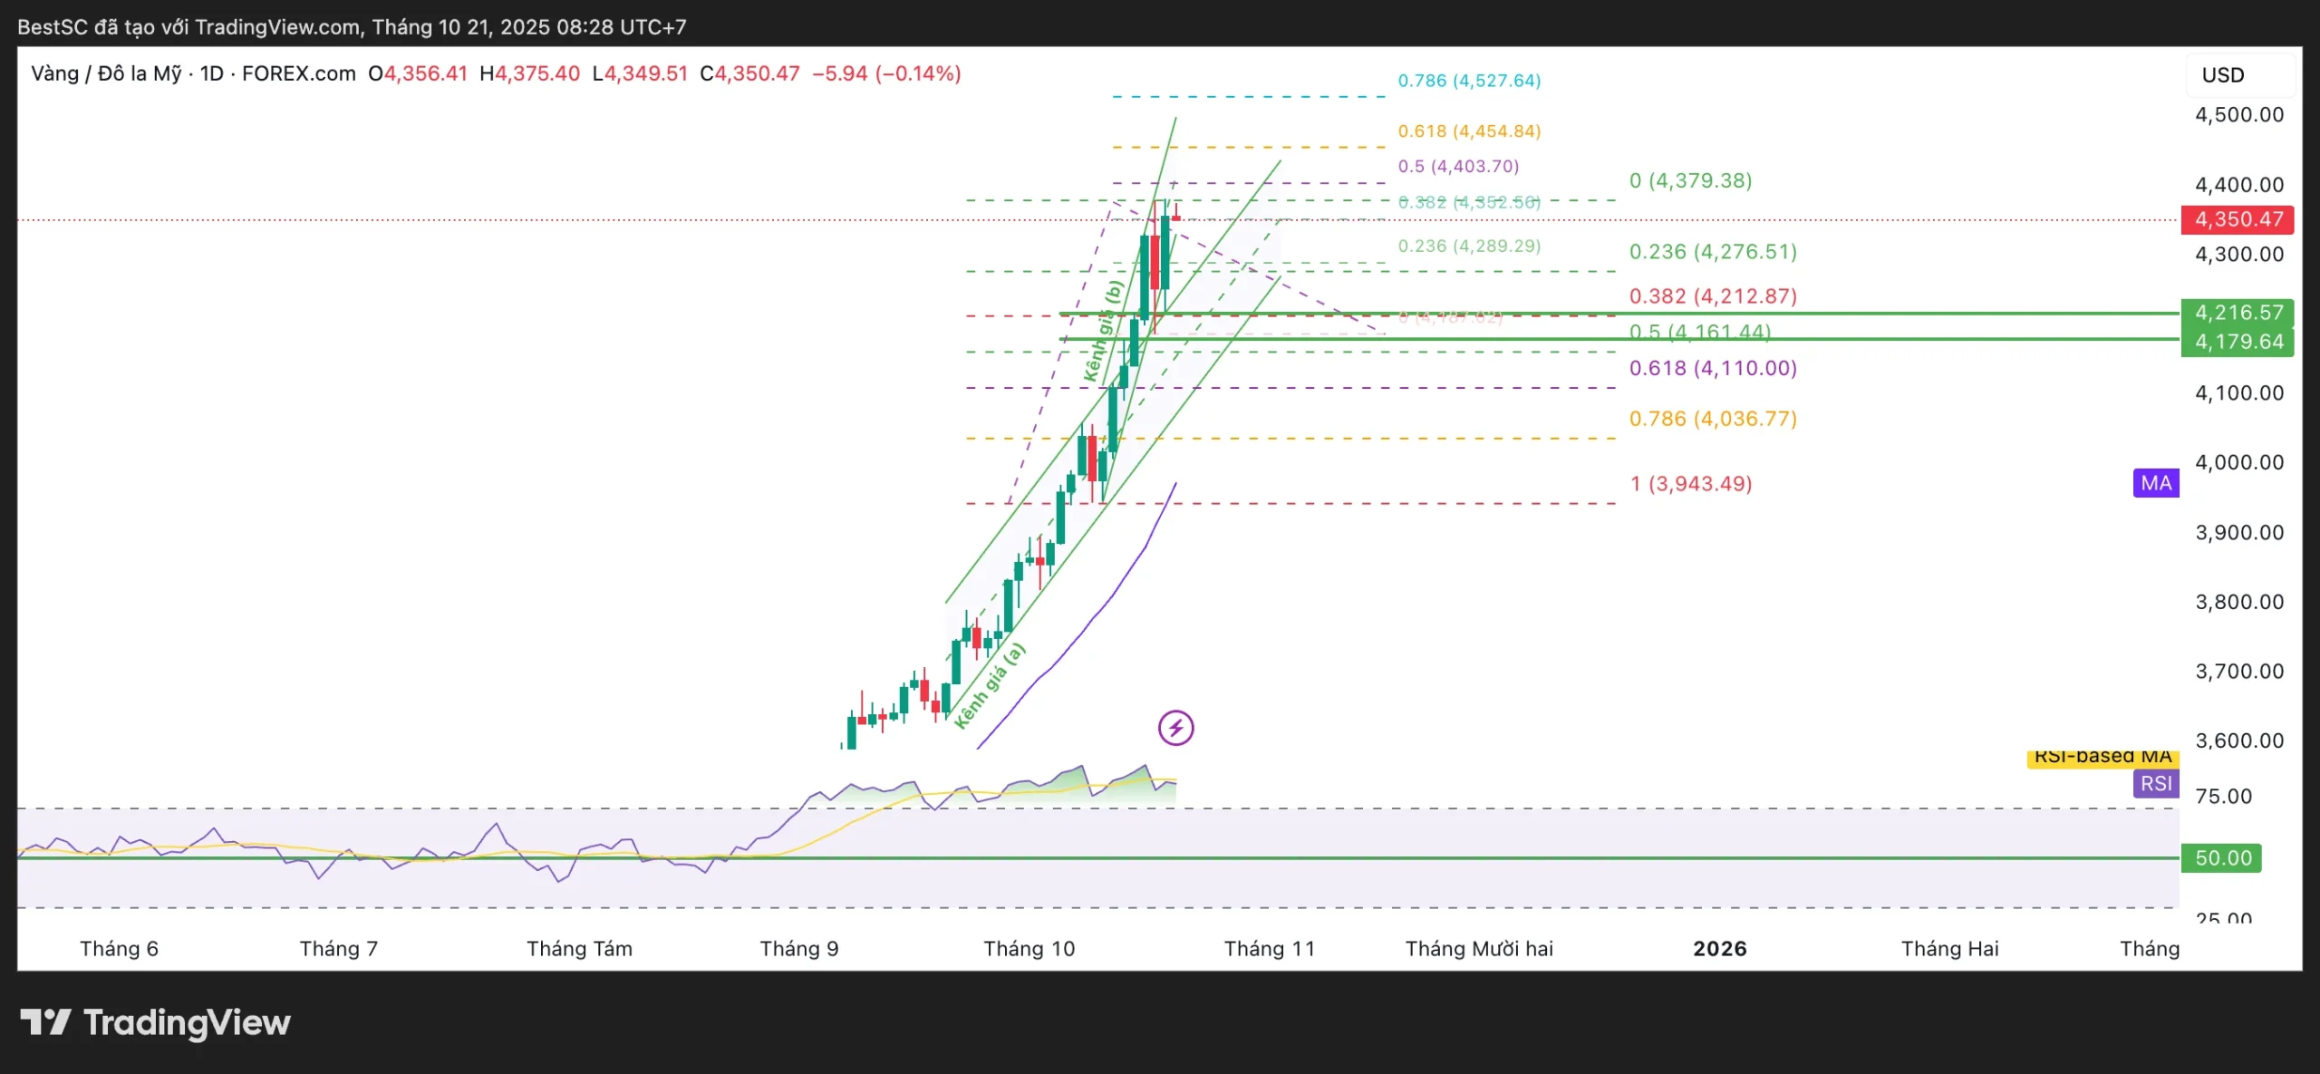Image resolution: width=2320 pixels, height=1074 pixels.
Task: Click the Vàng / Đô la Mỹ symbol title
Action: point(106,73)
